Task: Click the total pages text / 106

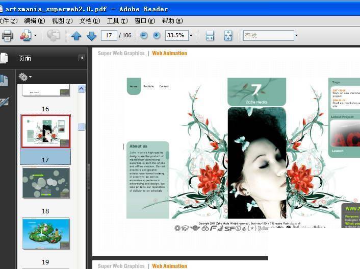Action: point(125,35)
